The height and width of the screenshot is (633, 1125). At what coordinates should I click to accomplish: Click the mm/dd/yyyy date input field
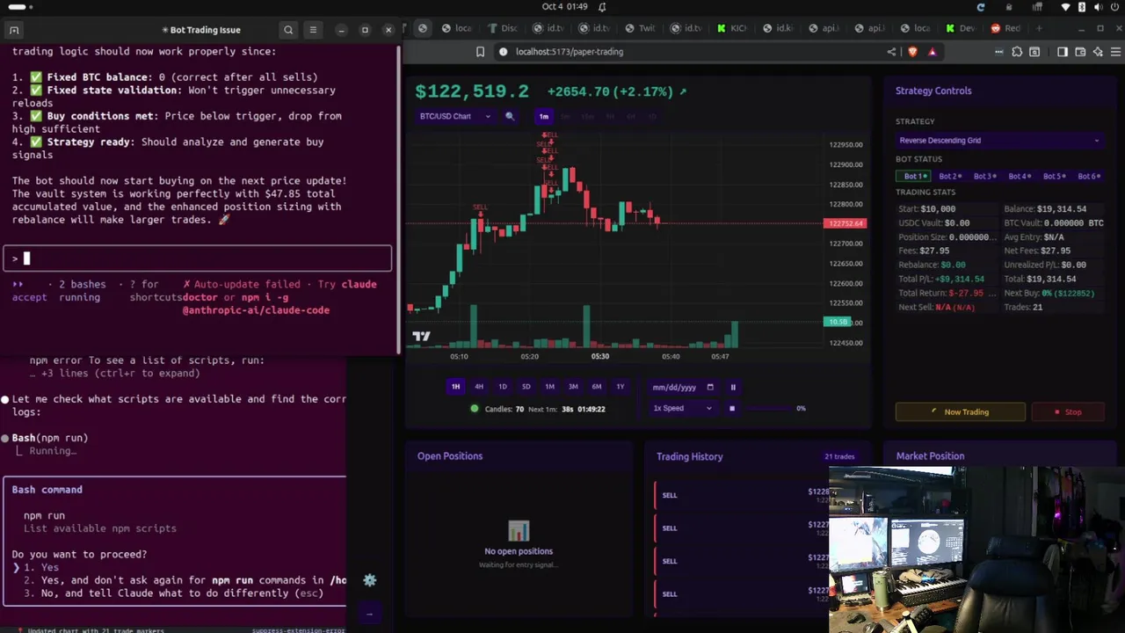(683, 387)
